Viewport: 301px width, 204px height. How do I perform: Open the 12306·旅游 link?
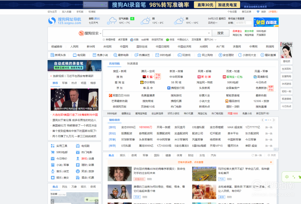point(261,101)
